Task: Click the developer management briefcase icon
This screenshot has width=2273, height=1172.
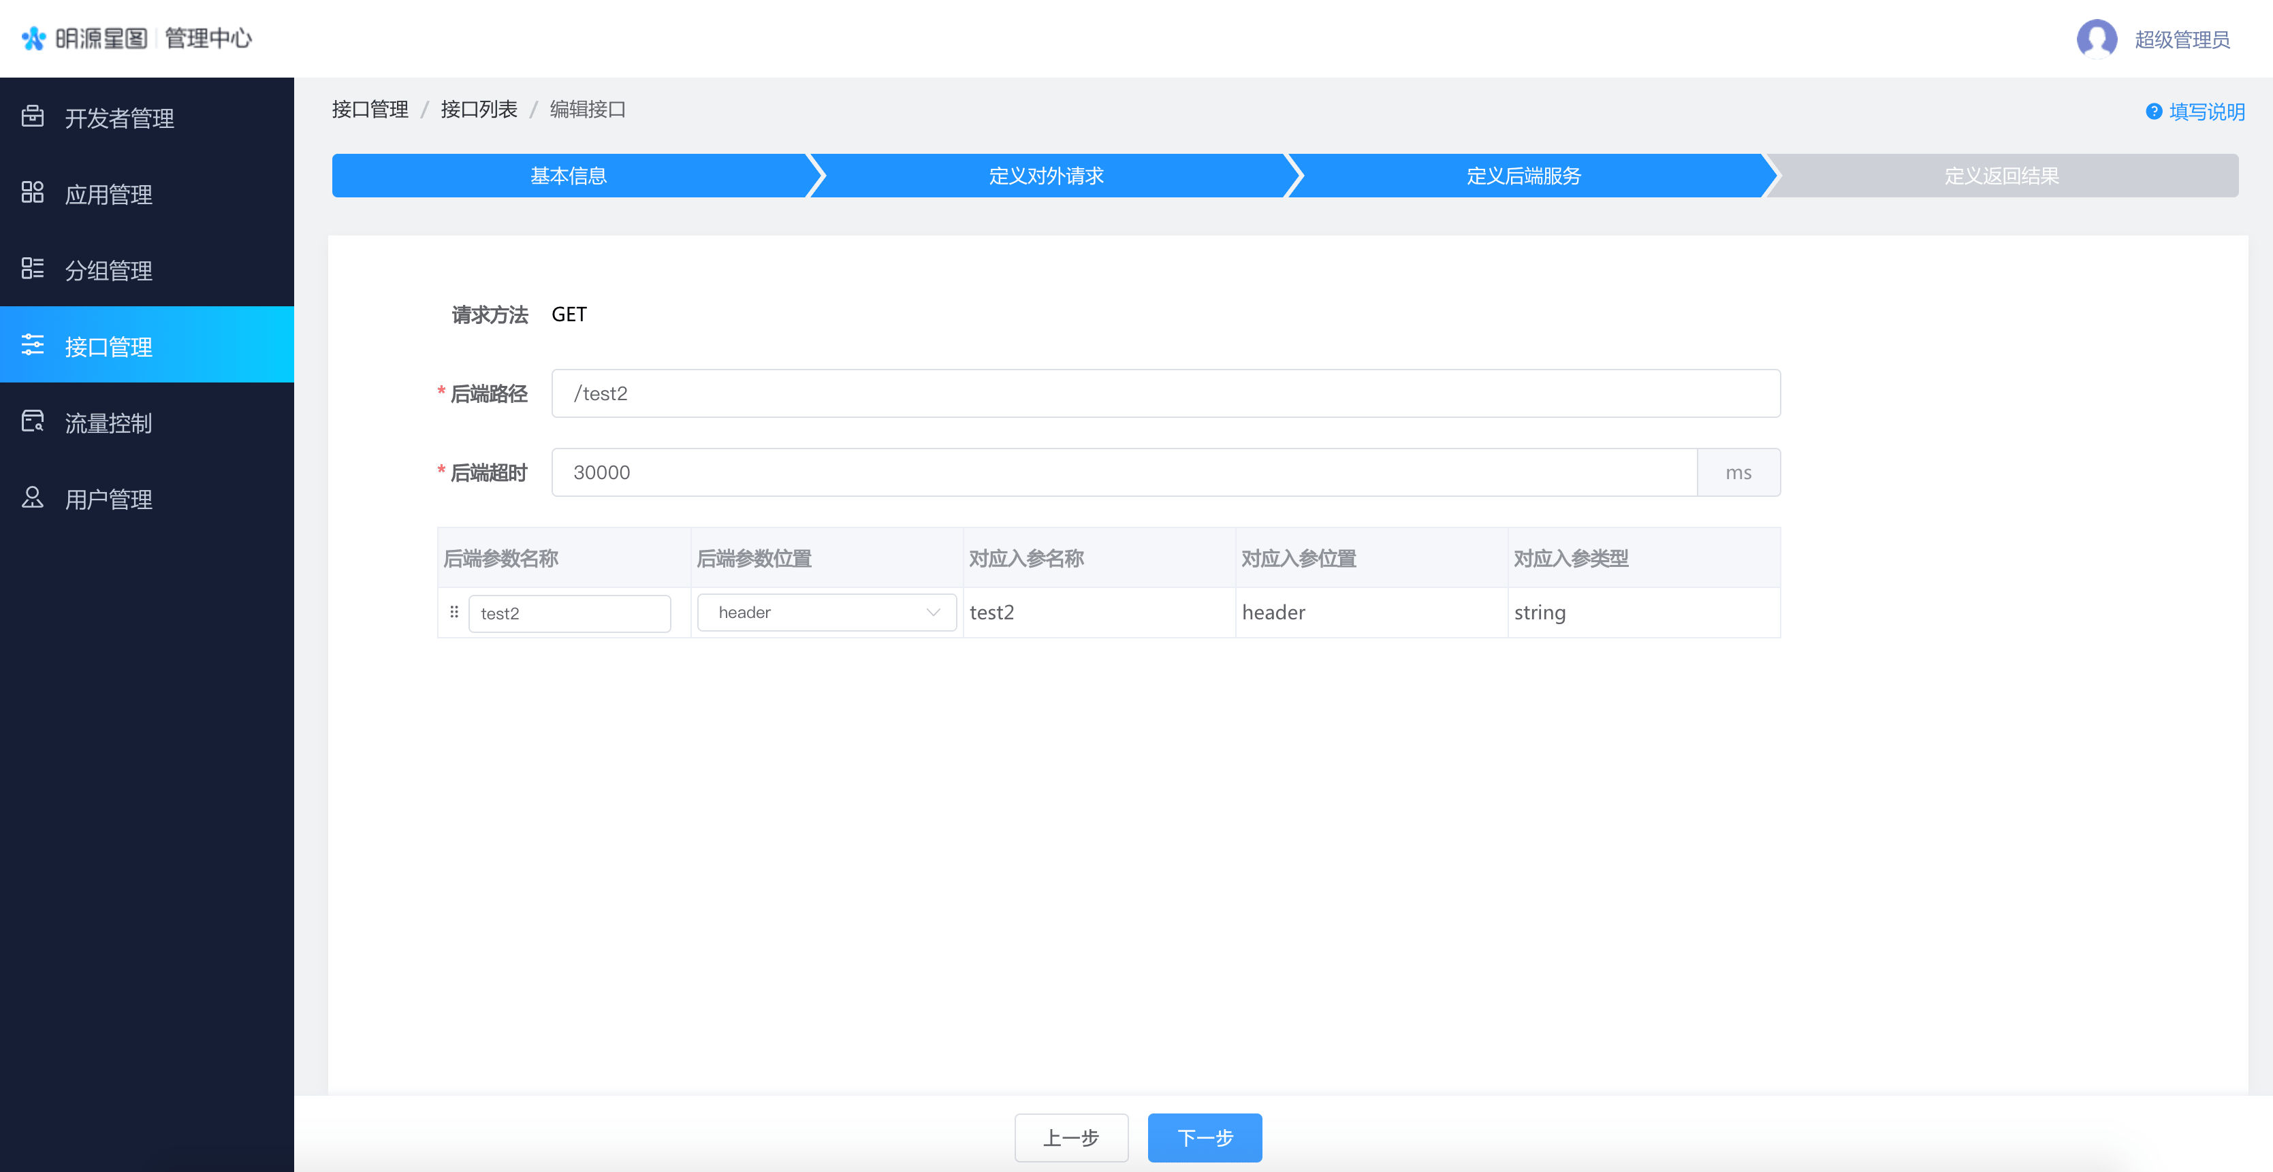Action: coord(33,116)
